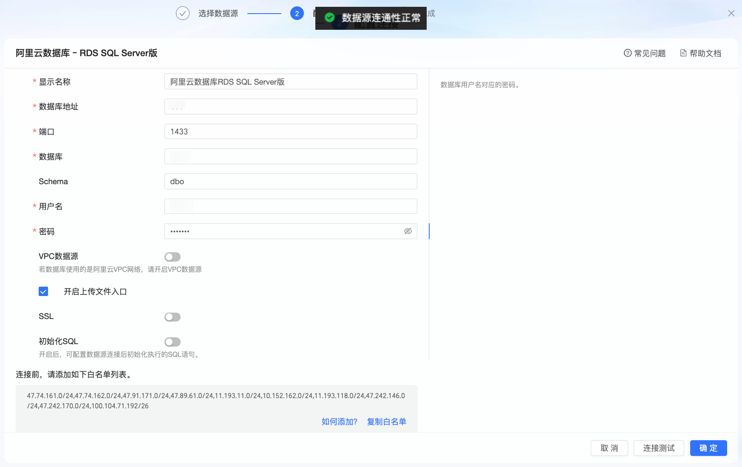Image resolution: width=742 pixels, height=467 pixels.
Task: Uncheck 开启上传文件入口 checkbox
Action: tap(43, 291)
